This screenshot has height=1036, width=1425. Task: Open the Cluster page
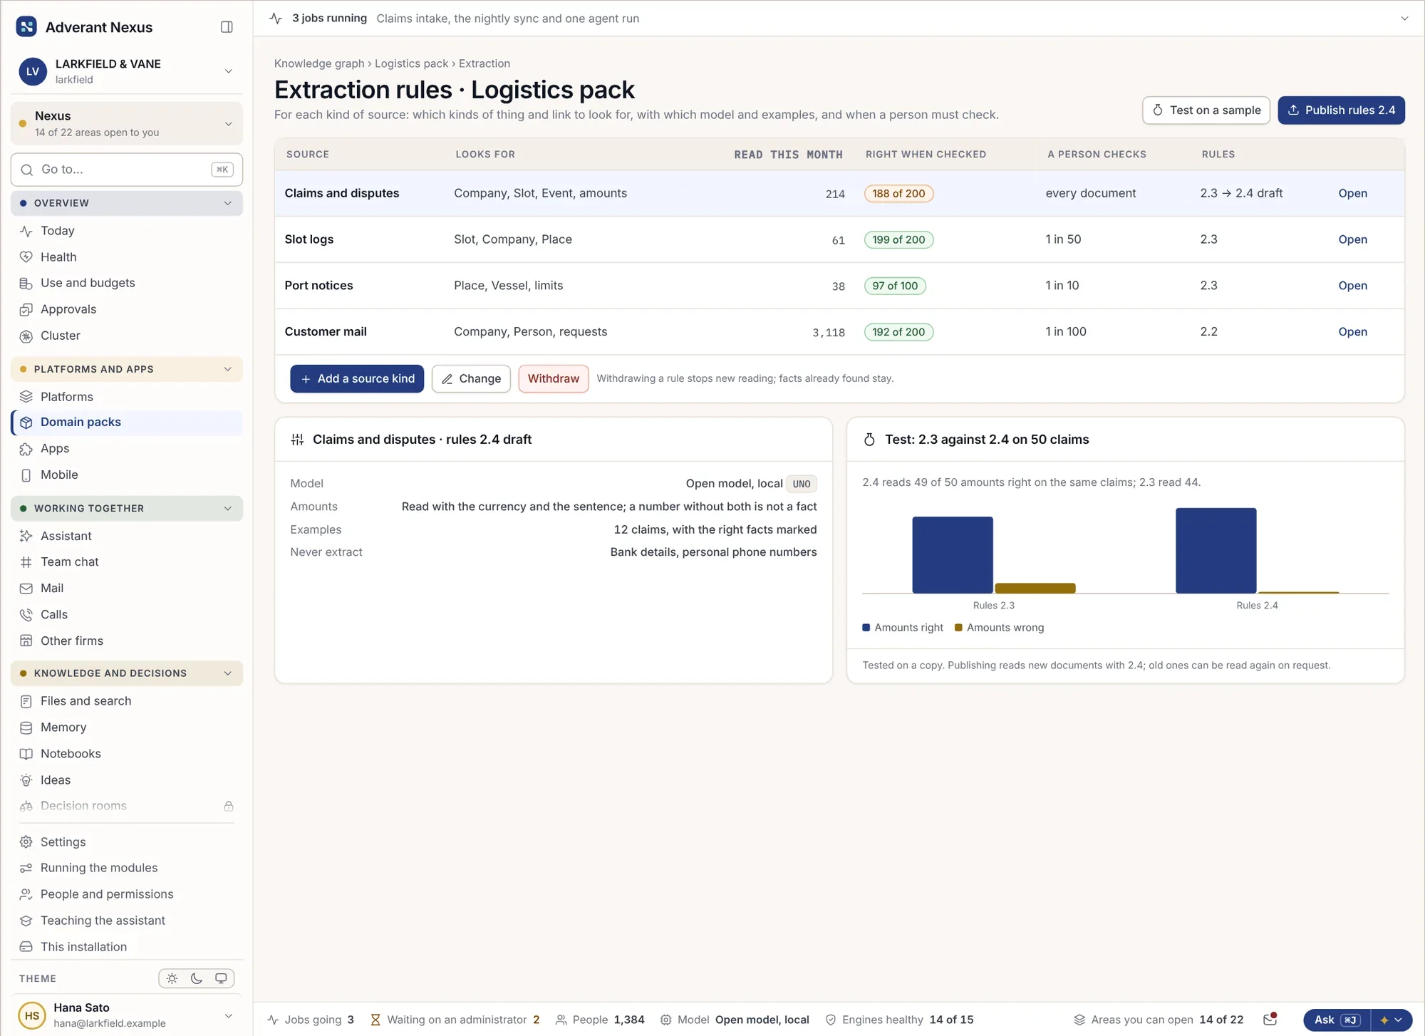pyautogui.click(x=60, y=336)
